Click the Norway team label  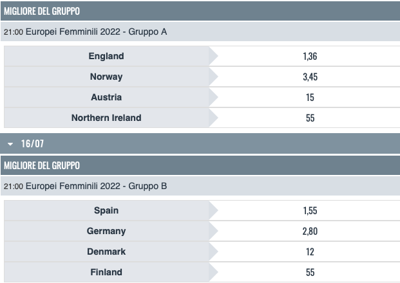pyautogui.click(x=106, y=77)
